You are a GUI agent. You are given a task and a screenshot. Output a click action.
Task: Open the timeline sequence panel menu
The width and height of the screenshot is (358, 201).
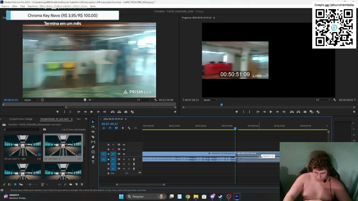coord(126,119)
